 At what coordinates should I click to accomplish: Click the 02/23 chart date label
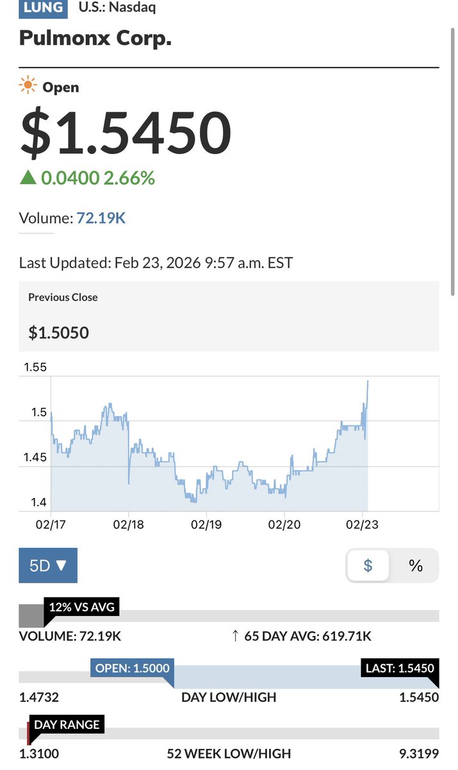[363, 524]
